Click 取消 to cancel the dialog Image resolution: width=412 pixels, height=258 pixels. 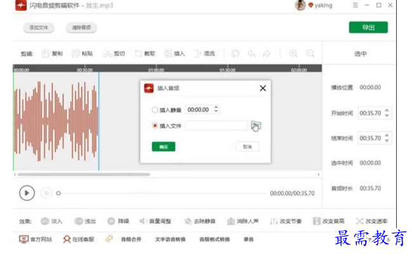pos(247,146)
